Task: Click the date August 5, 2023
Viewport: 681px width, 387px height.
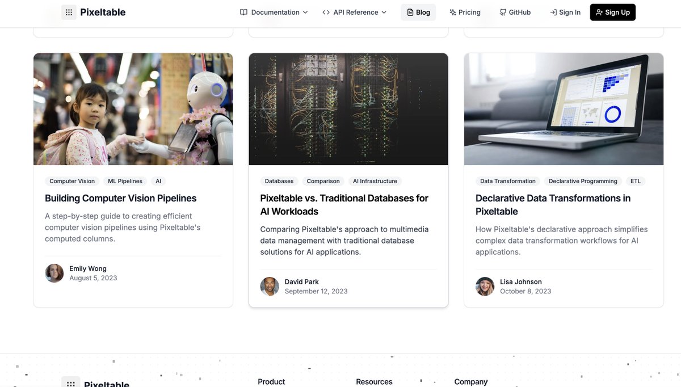Action: [x=93, y=278]
